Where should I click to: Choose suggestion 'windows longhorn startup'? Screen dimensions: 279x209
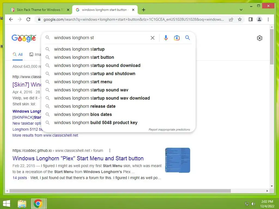click(118, 49)
